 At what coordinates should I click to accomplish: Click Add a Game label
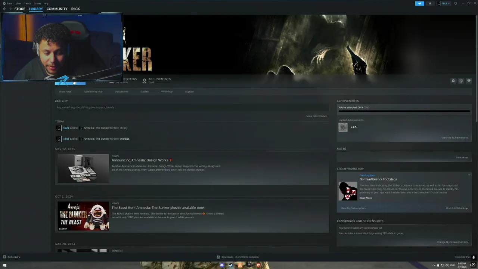coord(14,257)
